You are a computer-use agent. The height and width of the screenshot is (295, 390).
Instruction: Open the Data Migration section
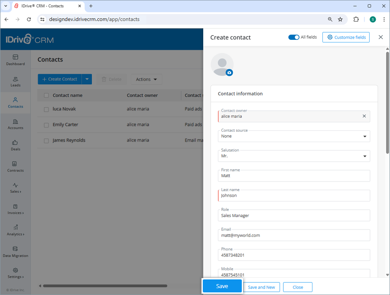[x=15, y=252]
